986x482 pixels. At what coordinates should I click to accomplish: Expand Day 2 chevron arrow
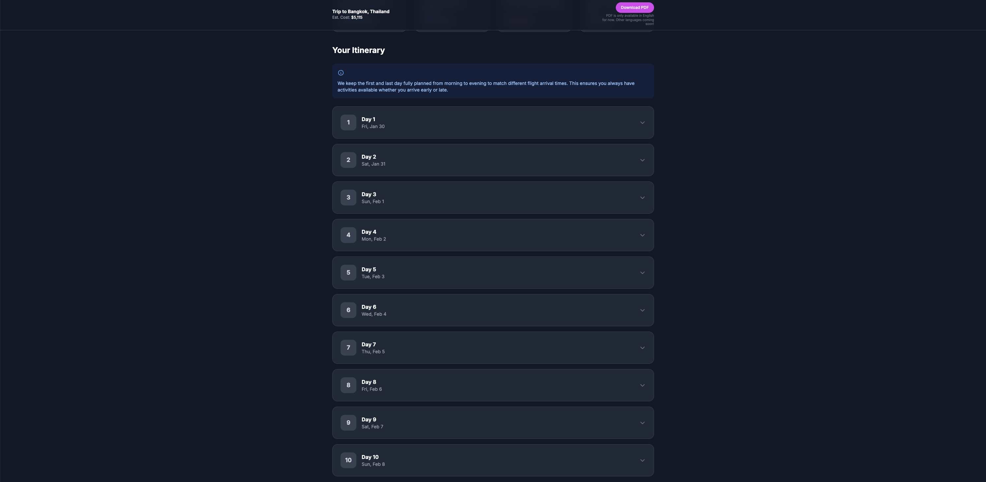tap(642, 160)
